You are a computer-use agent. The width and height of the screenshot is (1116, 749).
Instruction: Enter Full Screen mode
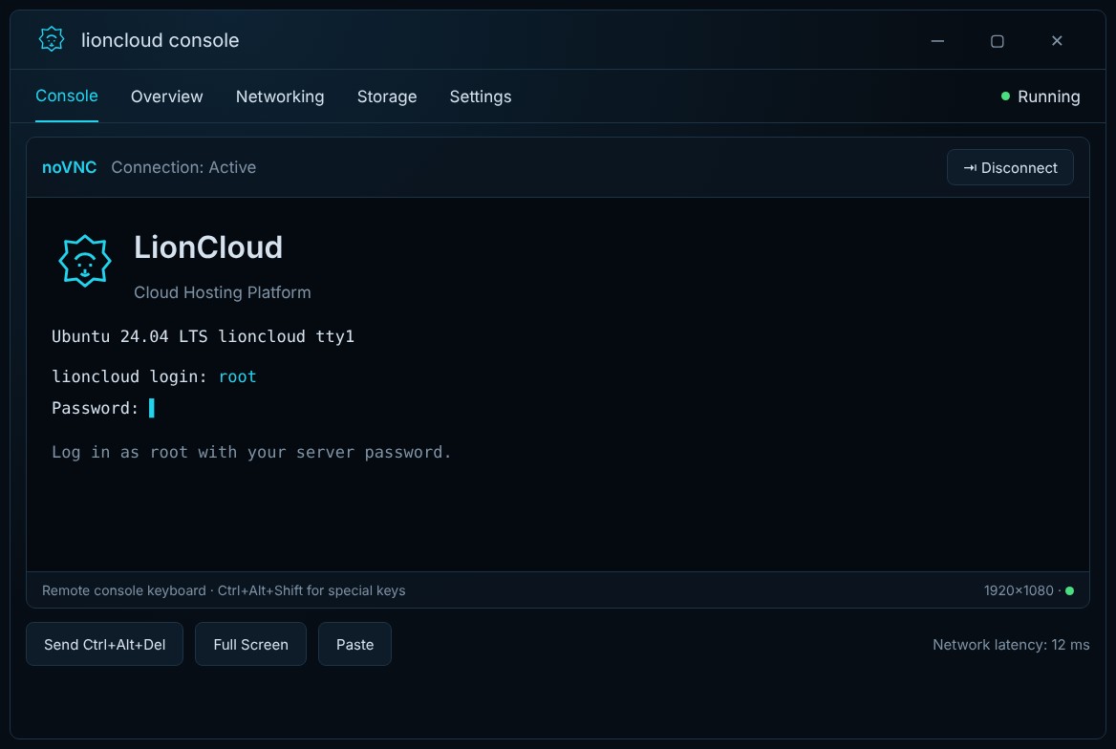250,644
